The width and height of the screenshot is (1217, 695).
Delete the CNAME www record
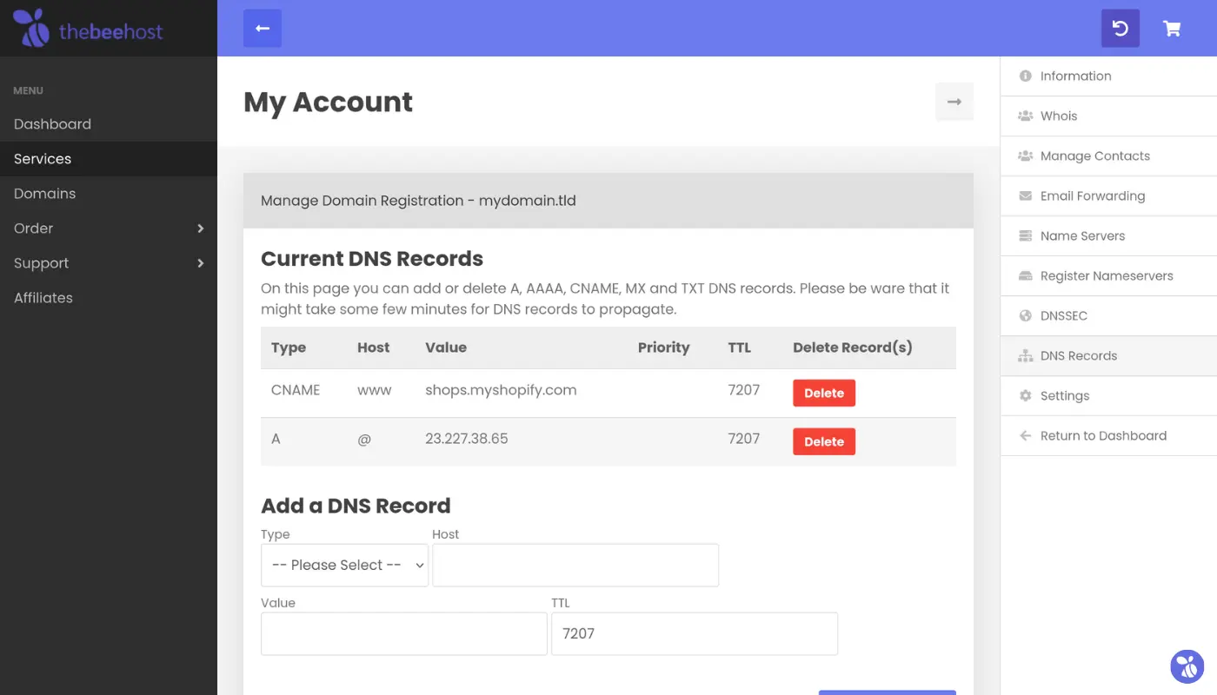823,394
